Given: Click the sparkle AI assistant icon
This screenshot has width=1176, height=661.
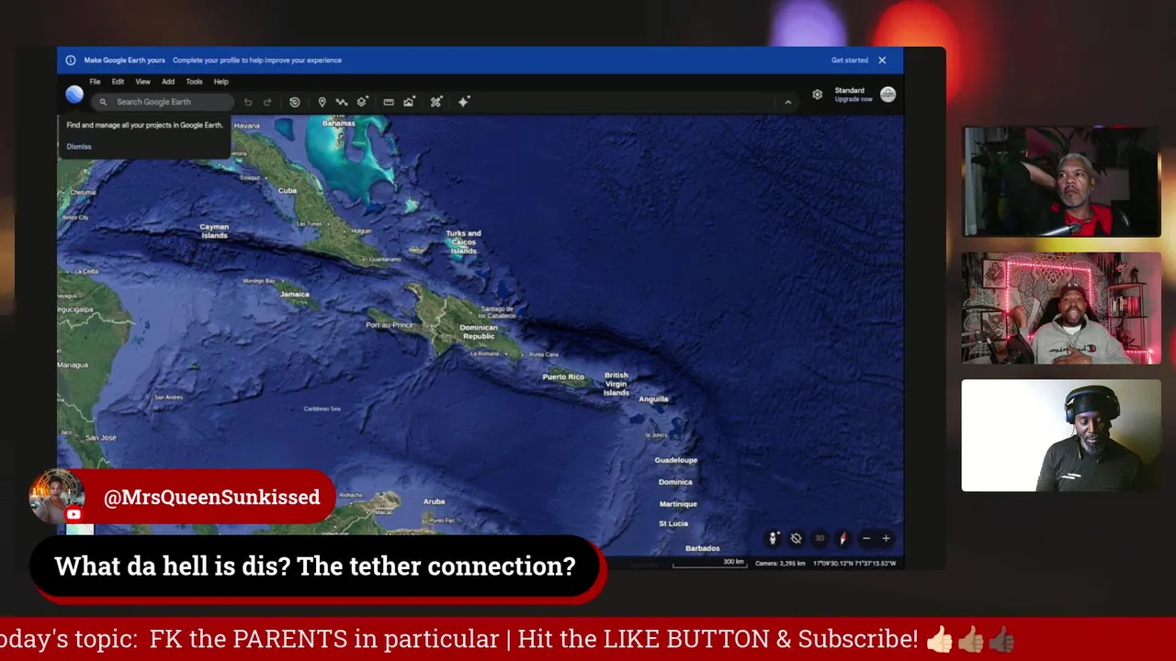Looking at the screenshot, I should 463,102.
